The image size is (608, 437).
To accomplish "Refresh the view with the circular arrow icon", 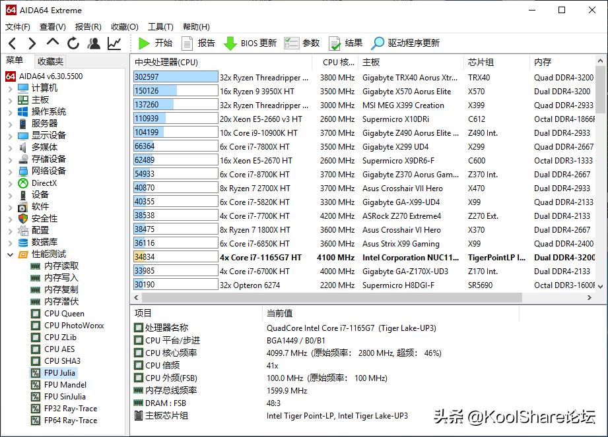I will [73, 43].
